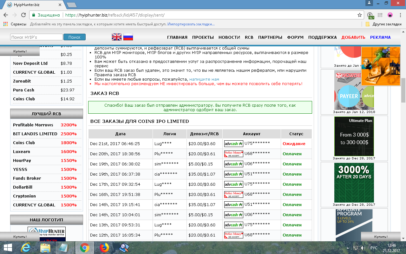Click the Perfect Money logo for Dec 20th order
The image size is (406, 254).
[x=233, y=154]
